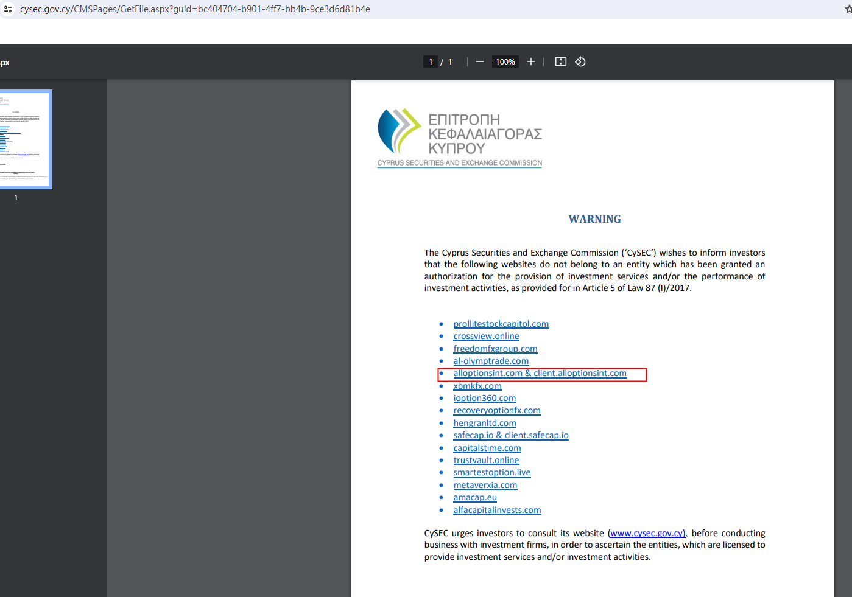852x597 pixels.
Task: Click the 'CYPRUS SECURITIES AND EXCHANGE COMMISSION' text
Action: (460, 163)
